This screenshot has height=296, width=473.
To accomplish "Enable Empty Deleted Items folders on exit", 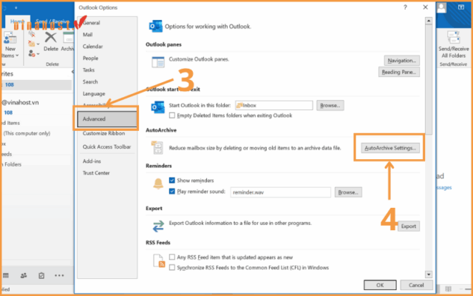I will click(172, 115).
